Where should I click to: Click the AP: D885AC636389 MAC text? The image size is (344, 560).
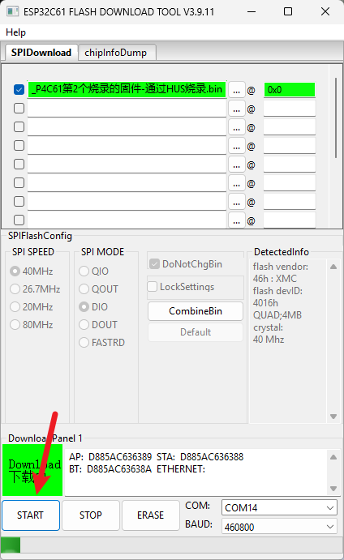coord(110,457)
